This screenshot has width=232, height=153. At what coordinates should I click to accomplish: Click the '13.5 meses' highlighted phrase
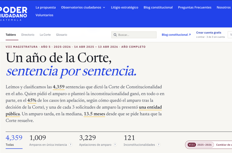pos(94,114)
